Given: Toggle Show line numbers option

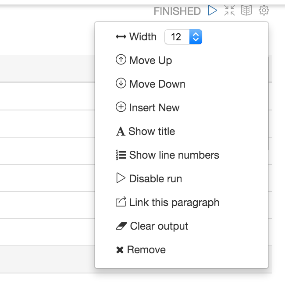Looking at the screenshot, I should [x=174, y=155].
